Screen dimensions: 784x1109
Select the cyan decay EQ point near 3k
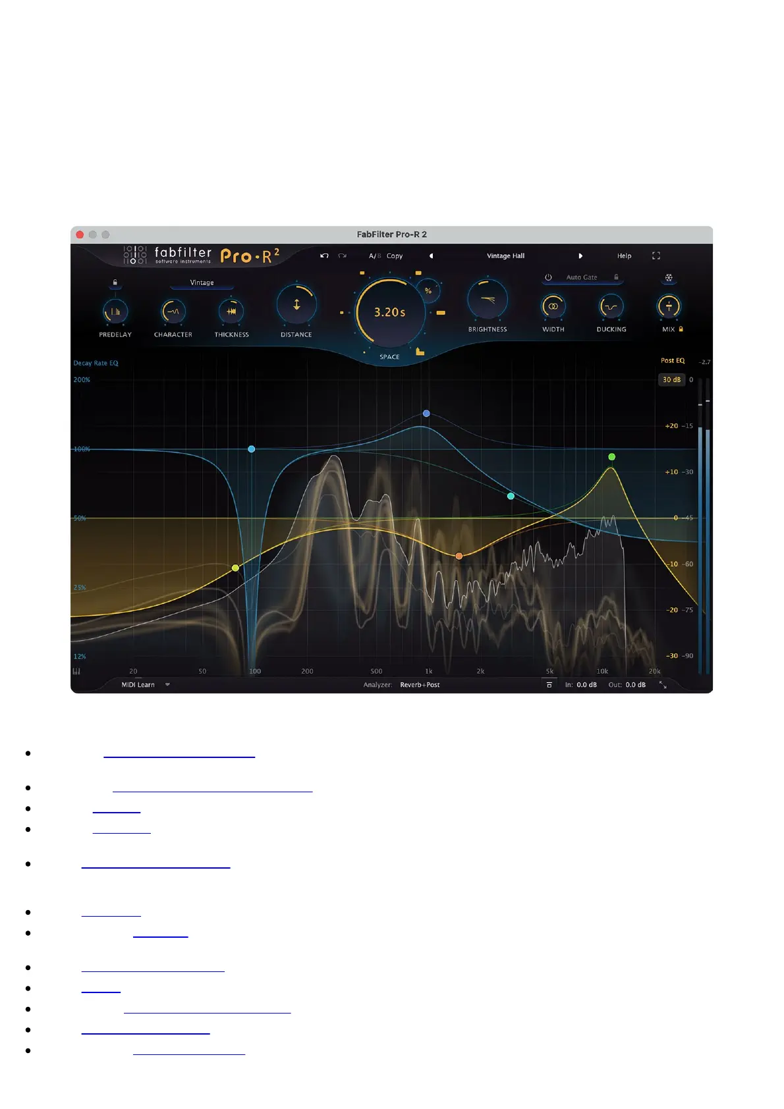[x=511, y=496]
